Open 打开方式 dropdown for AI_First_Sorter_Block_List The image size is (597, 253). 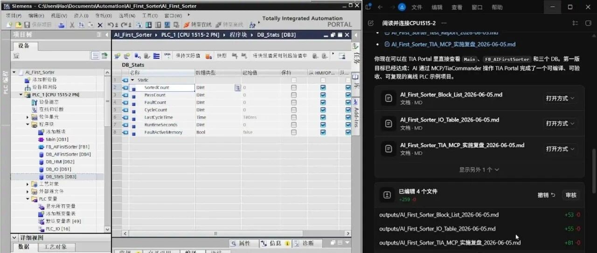coord(560,98)
